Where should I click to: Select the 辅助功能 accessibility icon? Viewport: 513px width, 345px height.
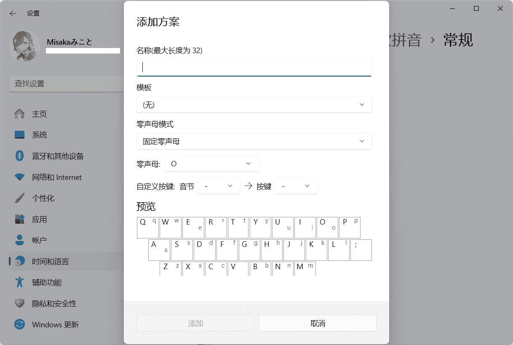pyautogui.click(x=19, y=282)
